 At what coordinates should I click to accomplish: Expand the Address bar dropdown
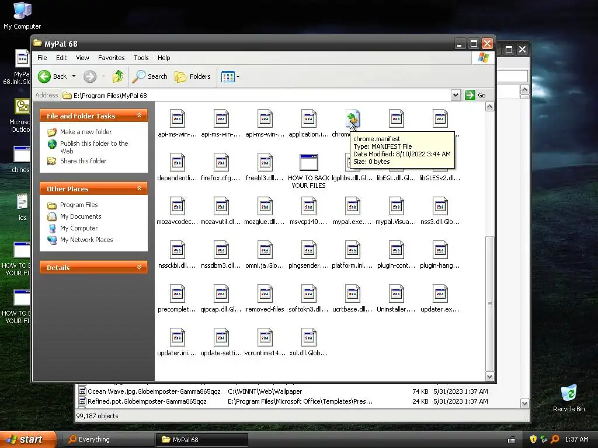(456, 95)
